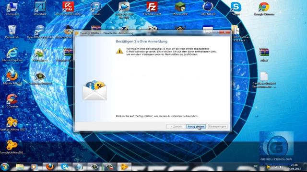The width and height of the screenshot is (307, 172).
Task: Click the greyed Überspringen button
Action: click(217, 127)
